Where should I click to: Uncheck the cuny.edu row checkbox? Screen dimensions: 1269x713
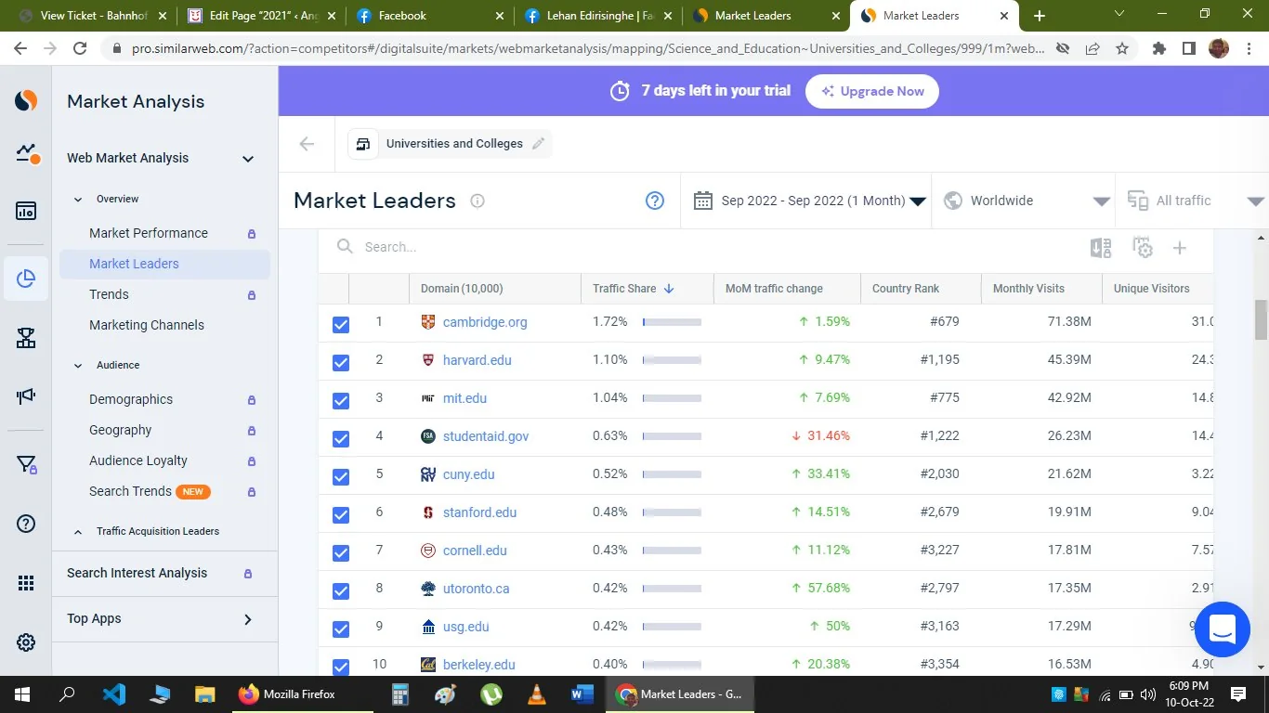(341, 476)
